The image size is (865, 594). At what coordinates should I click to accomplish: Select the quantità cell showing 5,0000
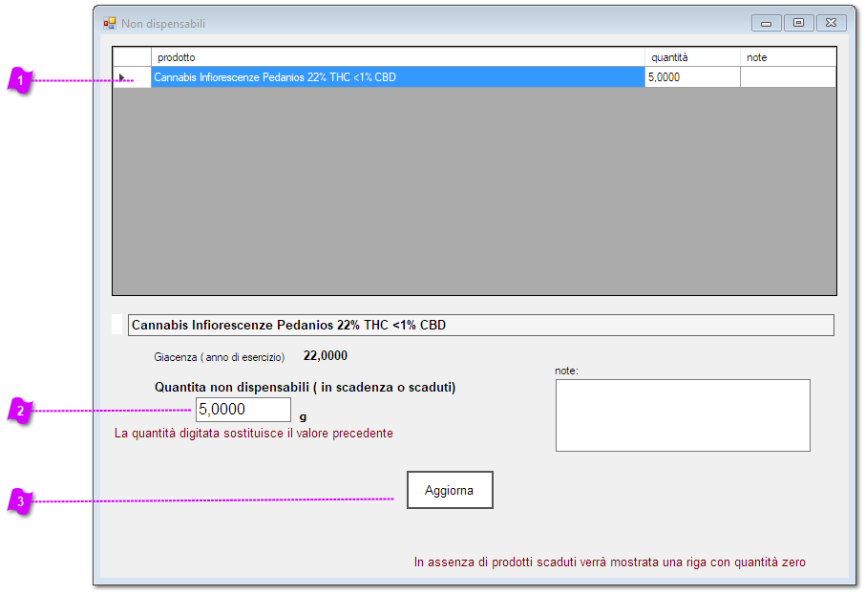tap(692, 77)
